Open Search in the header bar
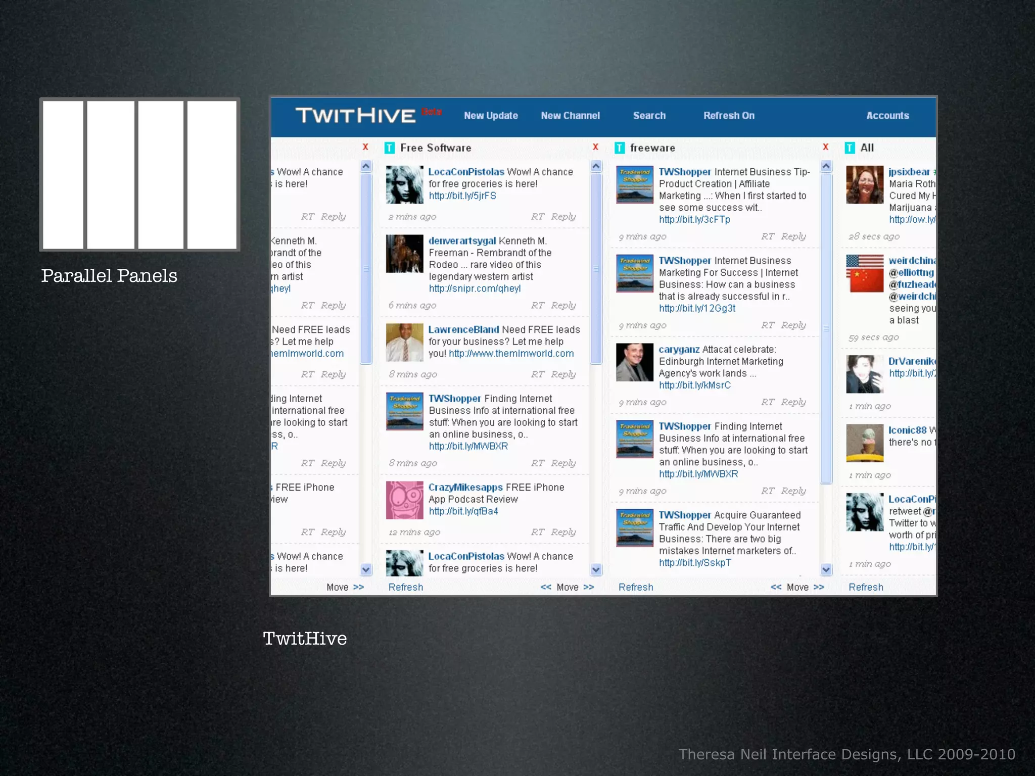Image resolution: width=1035 pixels, height=776 pixels. pyautogui.click(x=649, y=116)
